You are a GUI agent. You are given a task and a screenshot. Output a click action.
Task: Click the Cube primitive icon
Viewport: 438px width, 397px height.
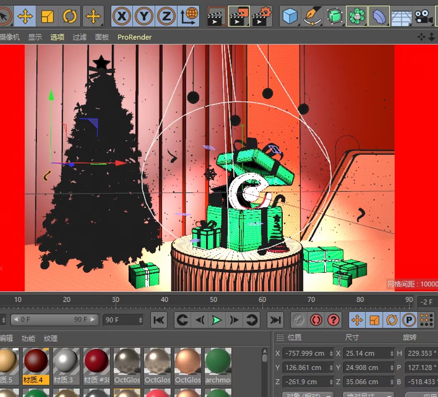coord(290,16)
